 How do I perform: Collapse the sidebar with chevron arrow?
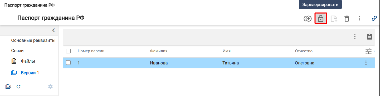53,30
